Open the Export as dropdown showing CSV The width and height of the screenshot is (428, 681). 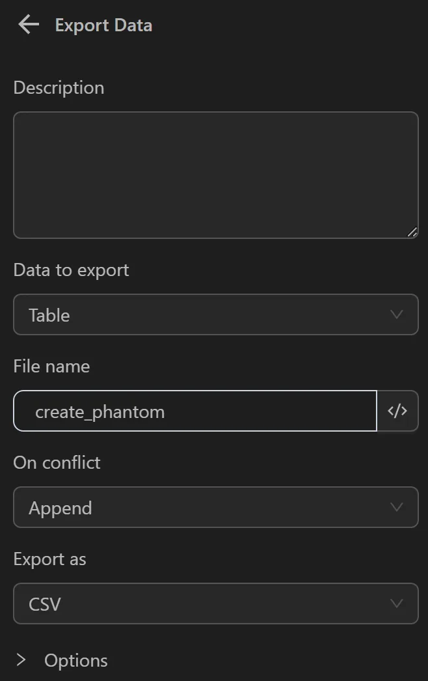point(215,604)
